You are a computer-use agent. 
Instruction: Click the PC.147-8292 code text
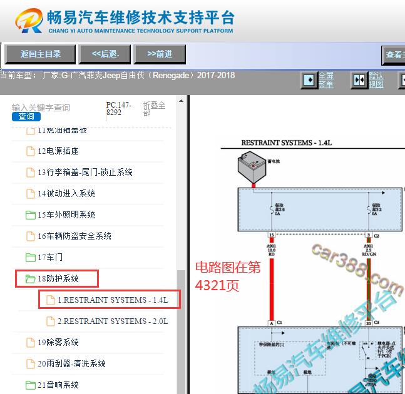(x=118, y=109)
